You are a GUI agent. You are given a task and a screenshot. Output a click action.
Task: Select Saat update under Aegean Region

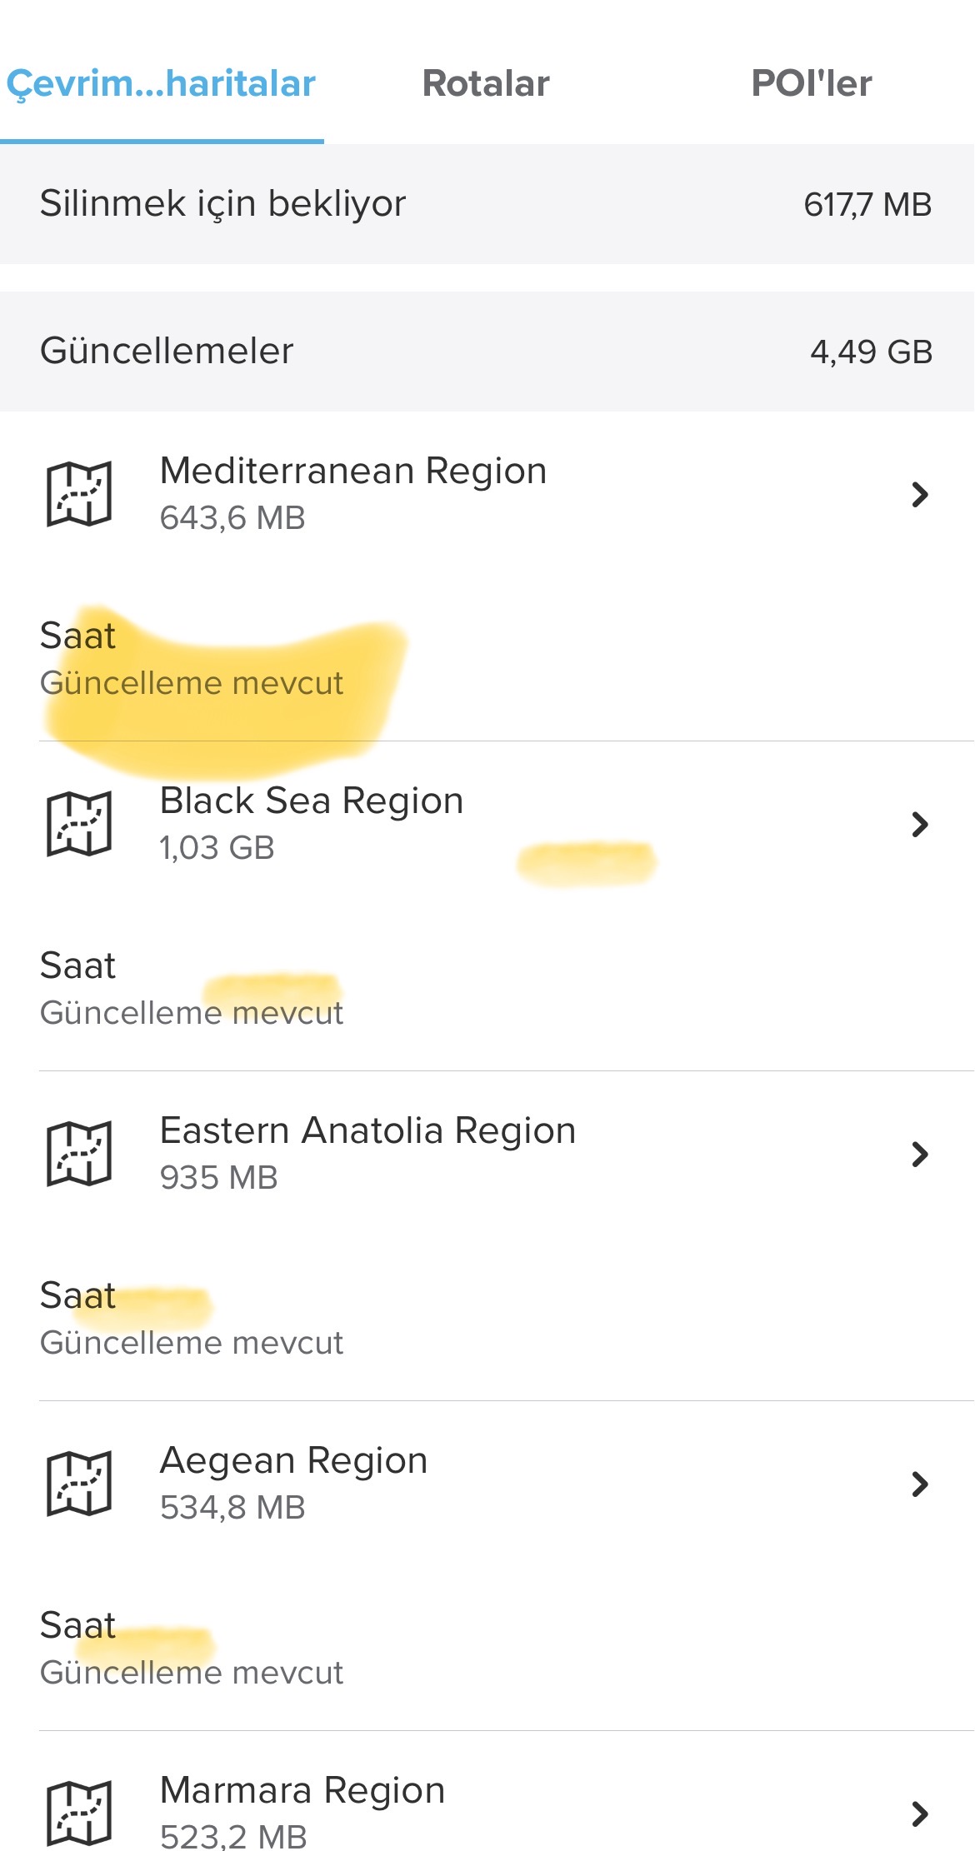(192, 1649)
